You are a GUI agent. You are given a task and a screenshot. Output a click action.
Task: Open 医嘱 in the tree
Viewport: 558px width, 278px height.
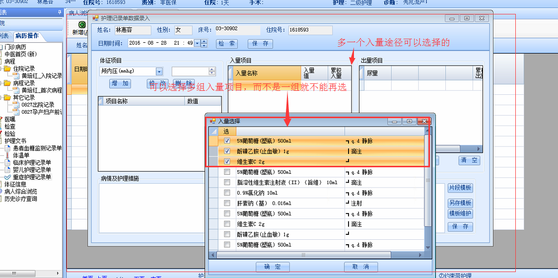click(x=10, y=119)
